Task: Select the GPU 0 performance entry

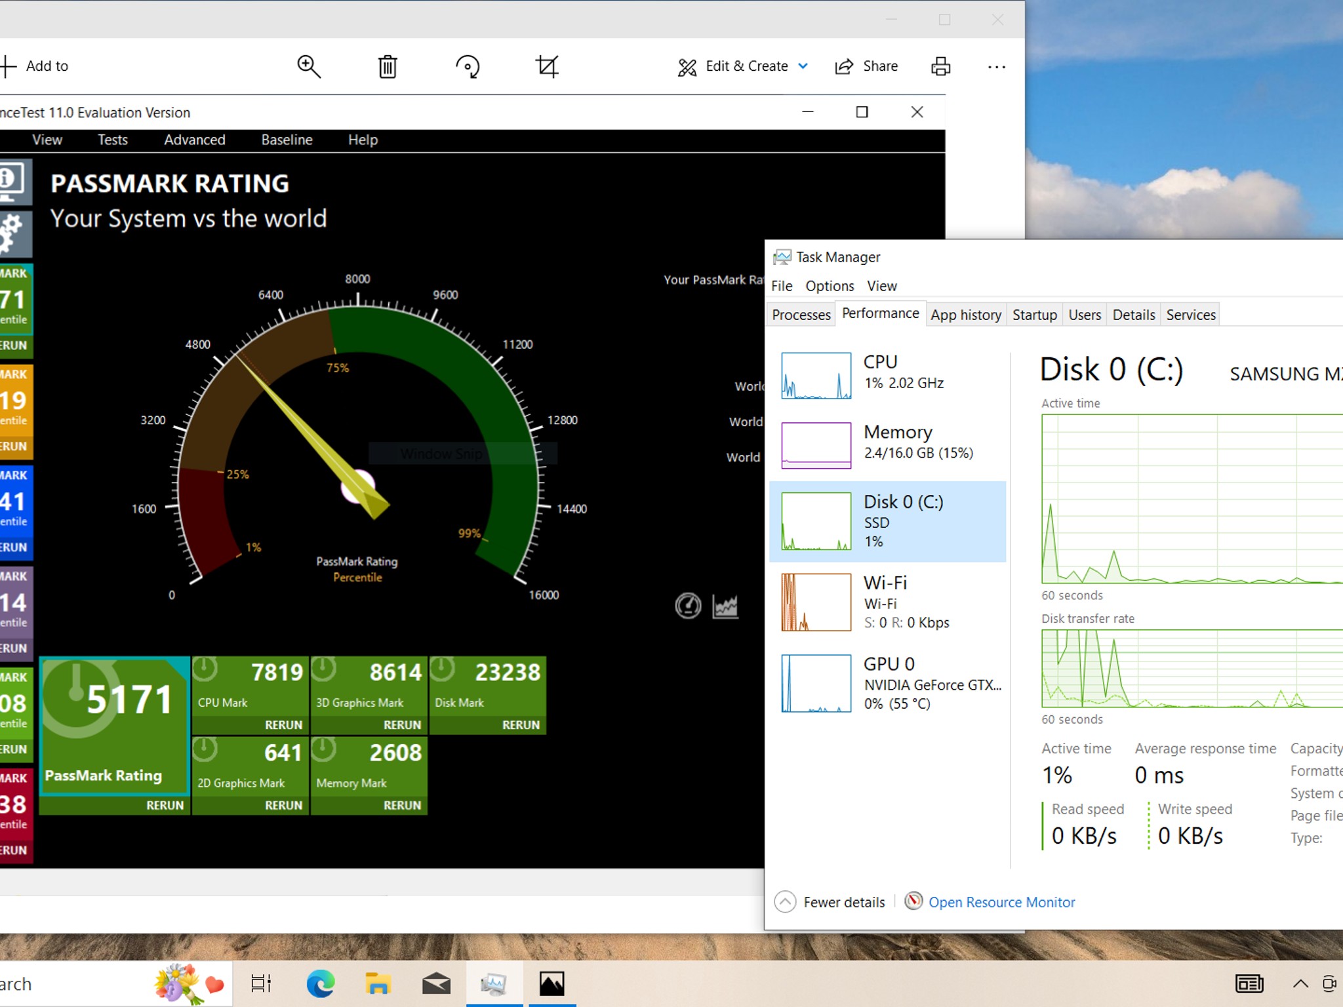Action: [x=888, y=683]
